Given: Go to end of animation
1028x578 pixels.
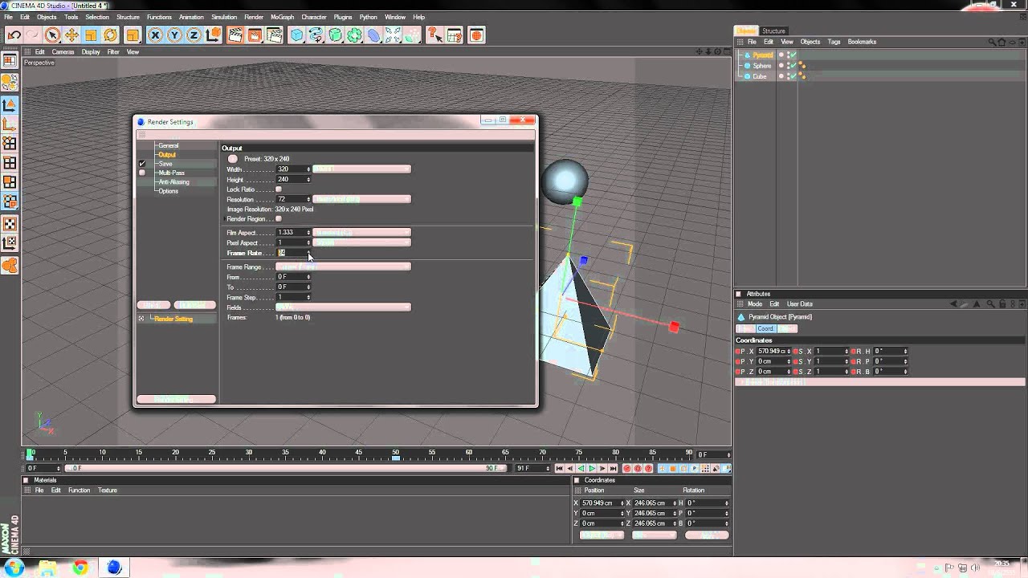Looking at the screenshot, I should tap(613, 468).
